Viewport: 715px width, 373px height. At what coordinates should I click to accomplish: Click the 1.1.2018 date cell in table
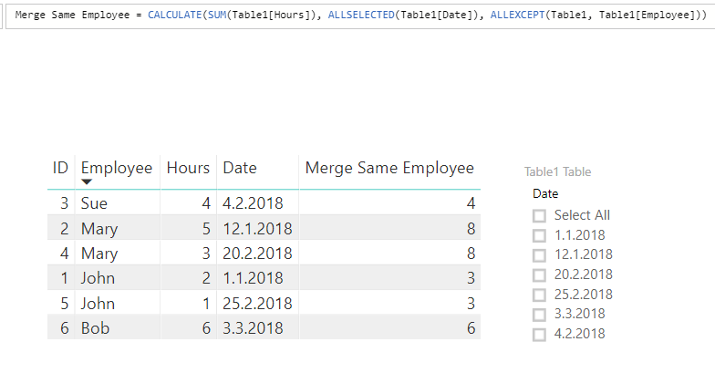[x=253, y=278]
